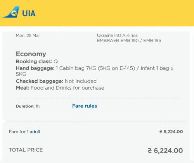Click the UIA airline tail logo icon
194x163 pixels.
pyautogui.click(x=11, y=12)
